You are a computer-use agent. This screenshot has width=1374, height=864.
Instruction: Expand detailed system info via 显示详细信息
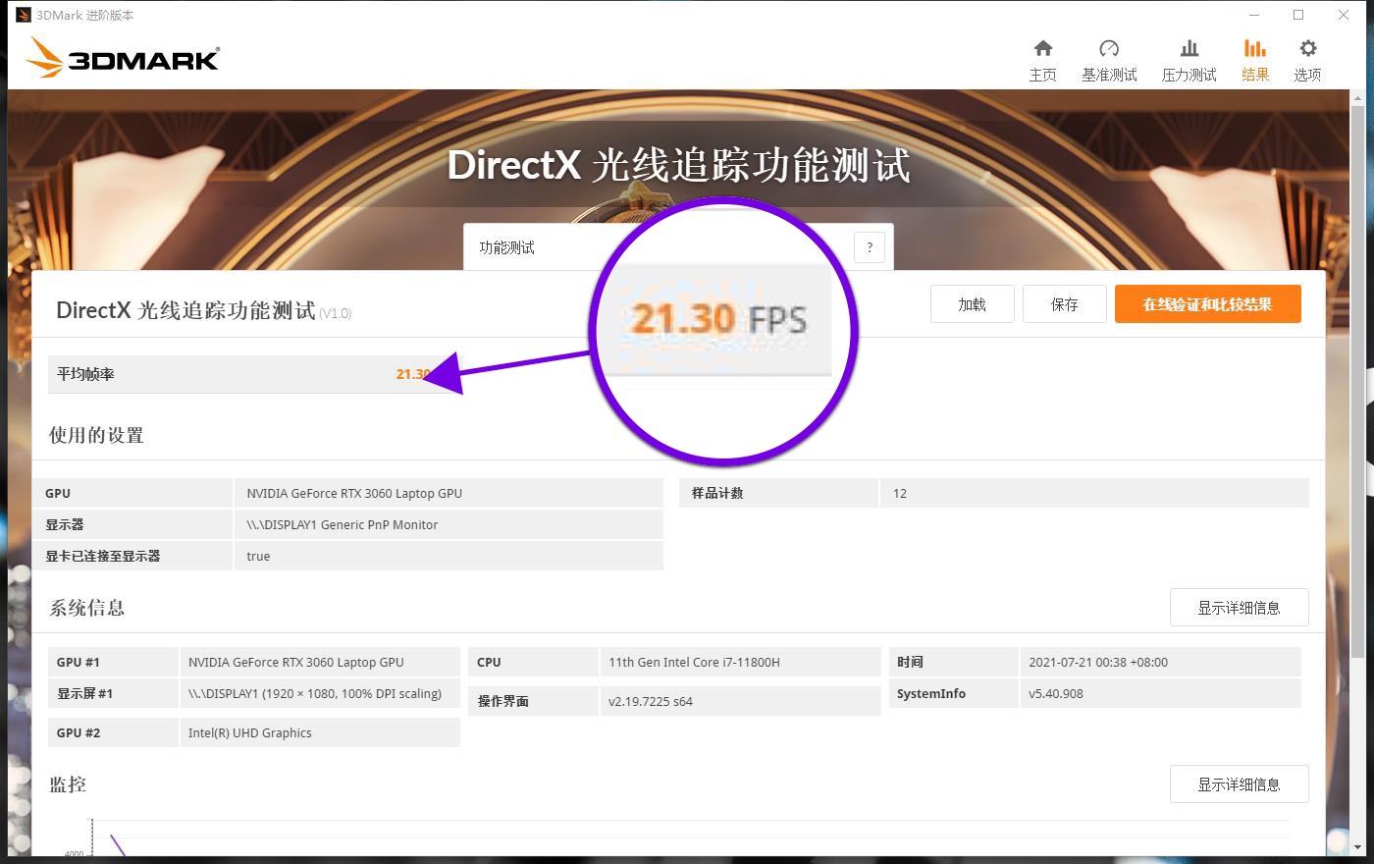point(1239,607)
